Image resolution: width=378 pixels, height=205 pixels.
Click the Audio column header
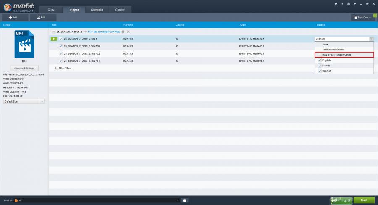click(242, 25)
